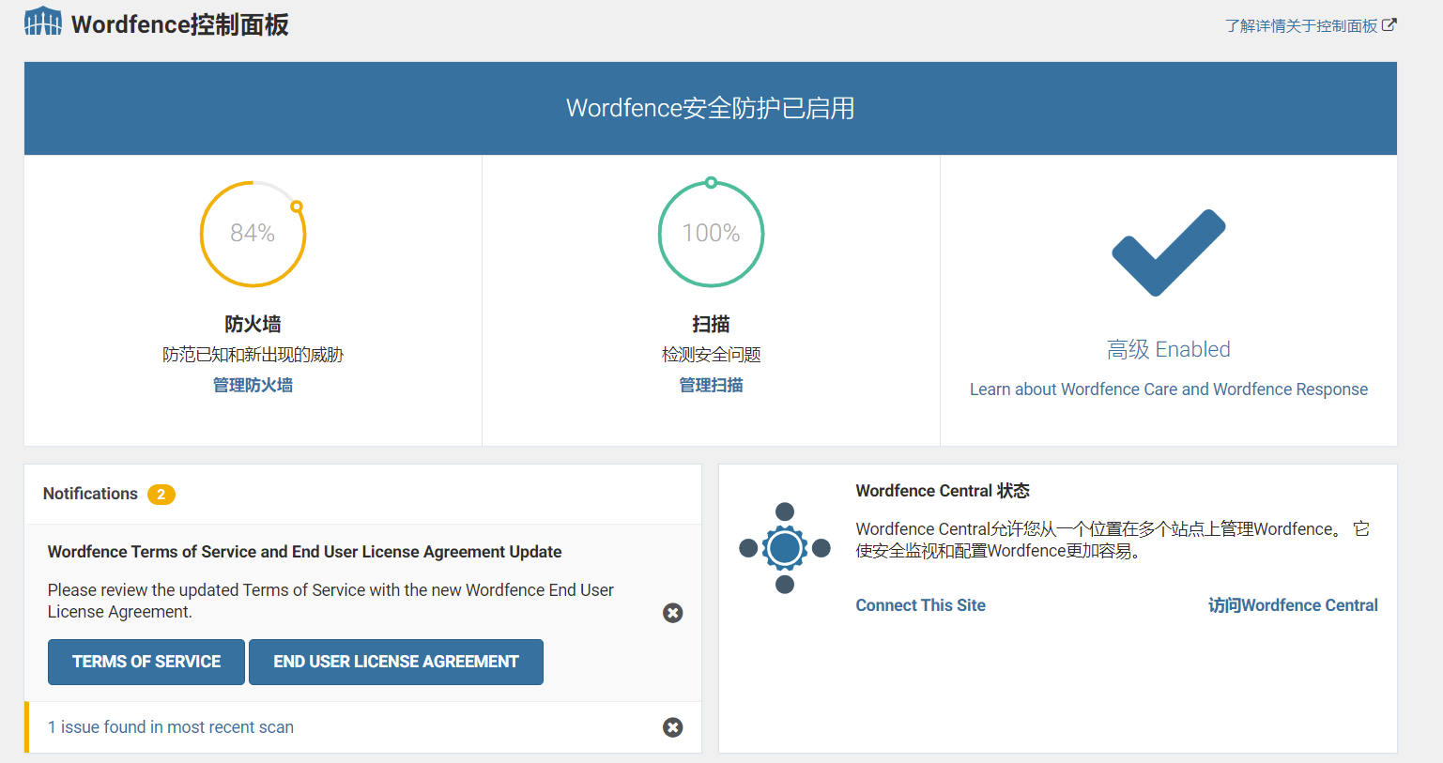Click the Terms of Service update notification title
The height and width of the screenshot is (763, 1443).
click(305, 552)
